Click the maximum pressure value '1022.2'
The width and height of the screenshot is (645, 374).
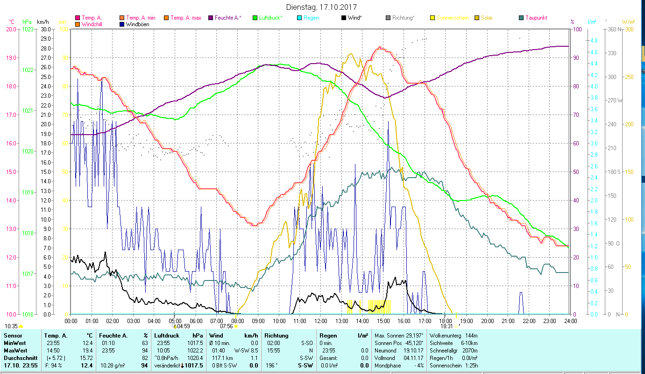point(195,351)
